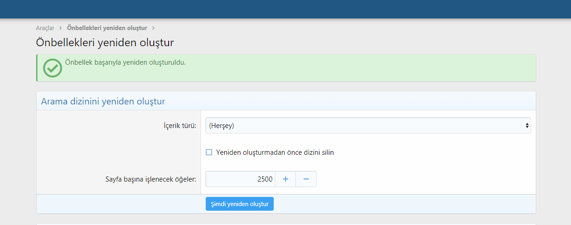The width and height of the screenshot is (571, 225).
Task: Click the 'Şimdi yeniden oluştur' button
Action: pyautogui.click(x=239, y=204)
